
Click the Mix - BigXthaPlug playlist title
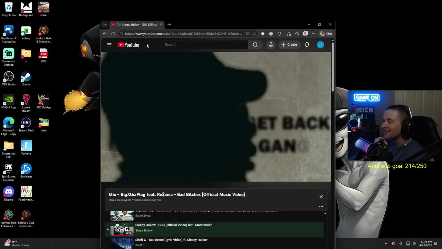pos(177,194)
